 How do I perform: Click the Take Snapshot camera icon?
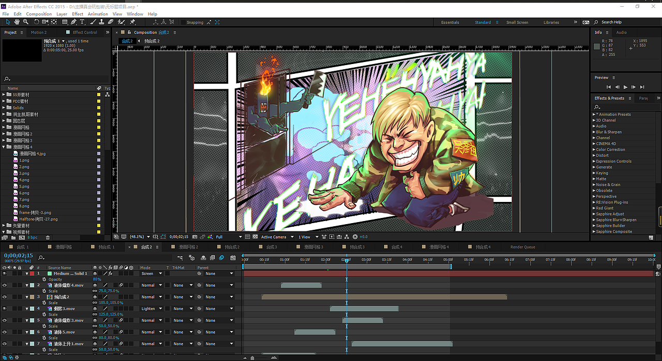(x=194, y=237)
